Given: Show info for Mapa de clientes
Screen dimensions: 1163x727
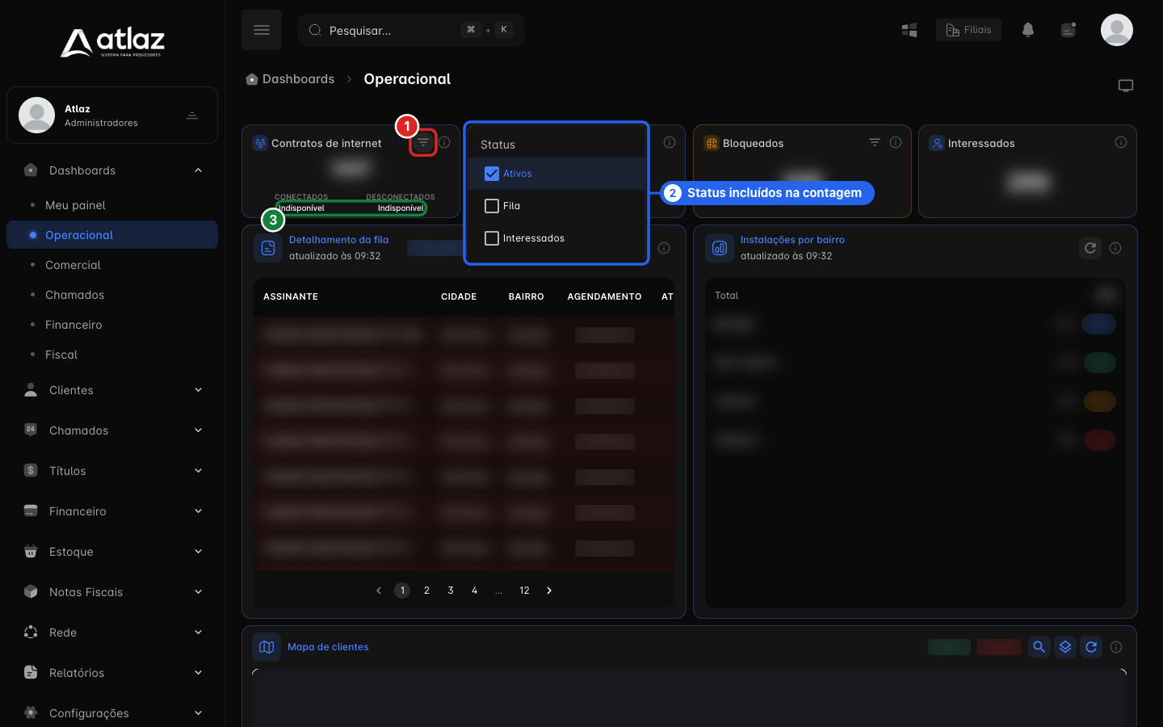Looking at the screenshot, I should click(x=1116, y=647).
